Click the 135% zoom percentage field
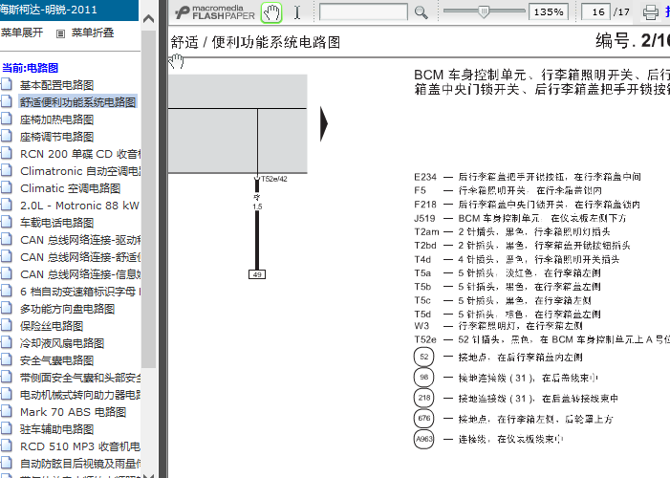Image resolution: width=670 pixels, height=478 pixels. (549, 12)
